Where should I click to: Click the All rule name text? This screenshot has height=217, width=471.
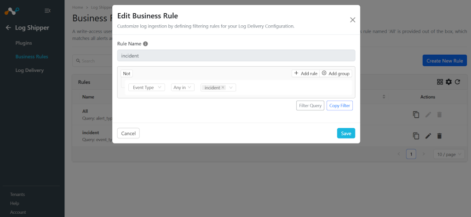[x=85, y=111]
